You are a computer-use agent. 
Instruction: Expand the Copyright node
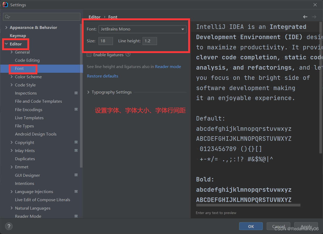point(12,142)
